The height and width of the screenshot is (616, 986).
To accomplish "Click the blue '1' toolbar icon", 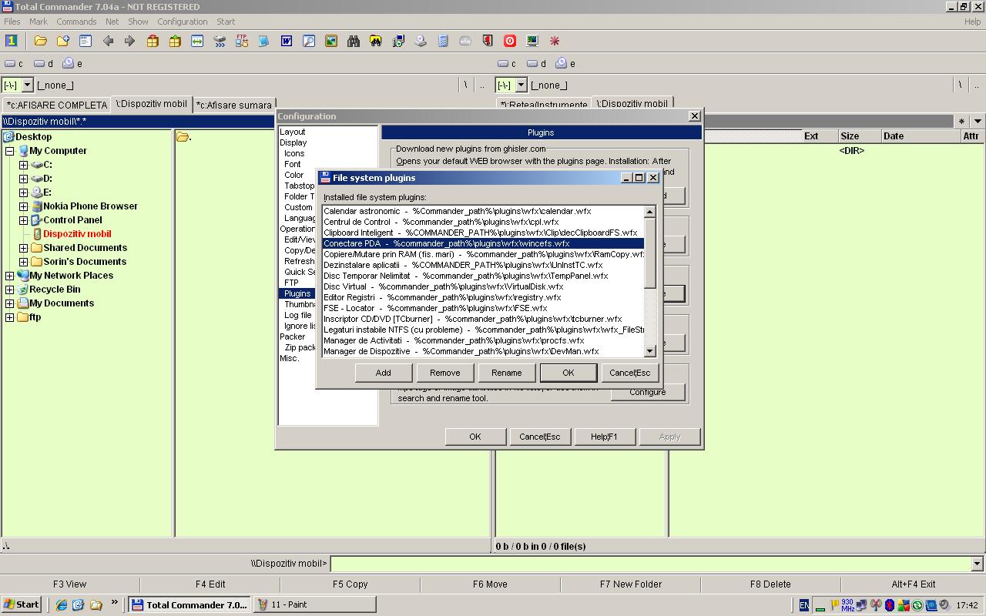I will [x=12, y=41].
